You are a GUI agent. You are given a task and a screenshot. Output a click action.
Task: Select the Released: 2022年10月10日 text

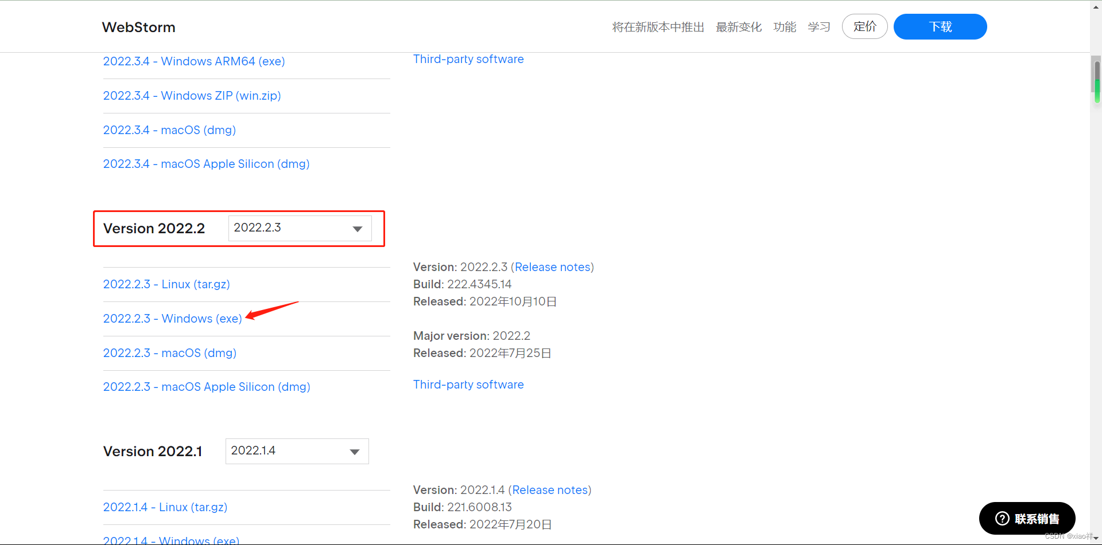[485, 301]
